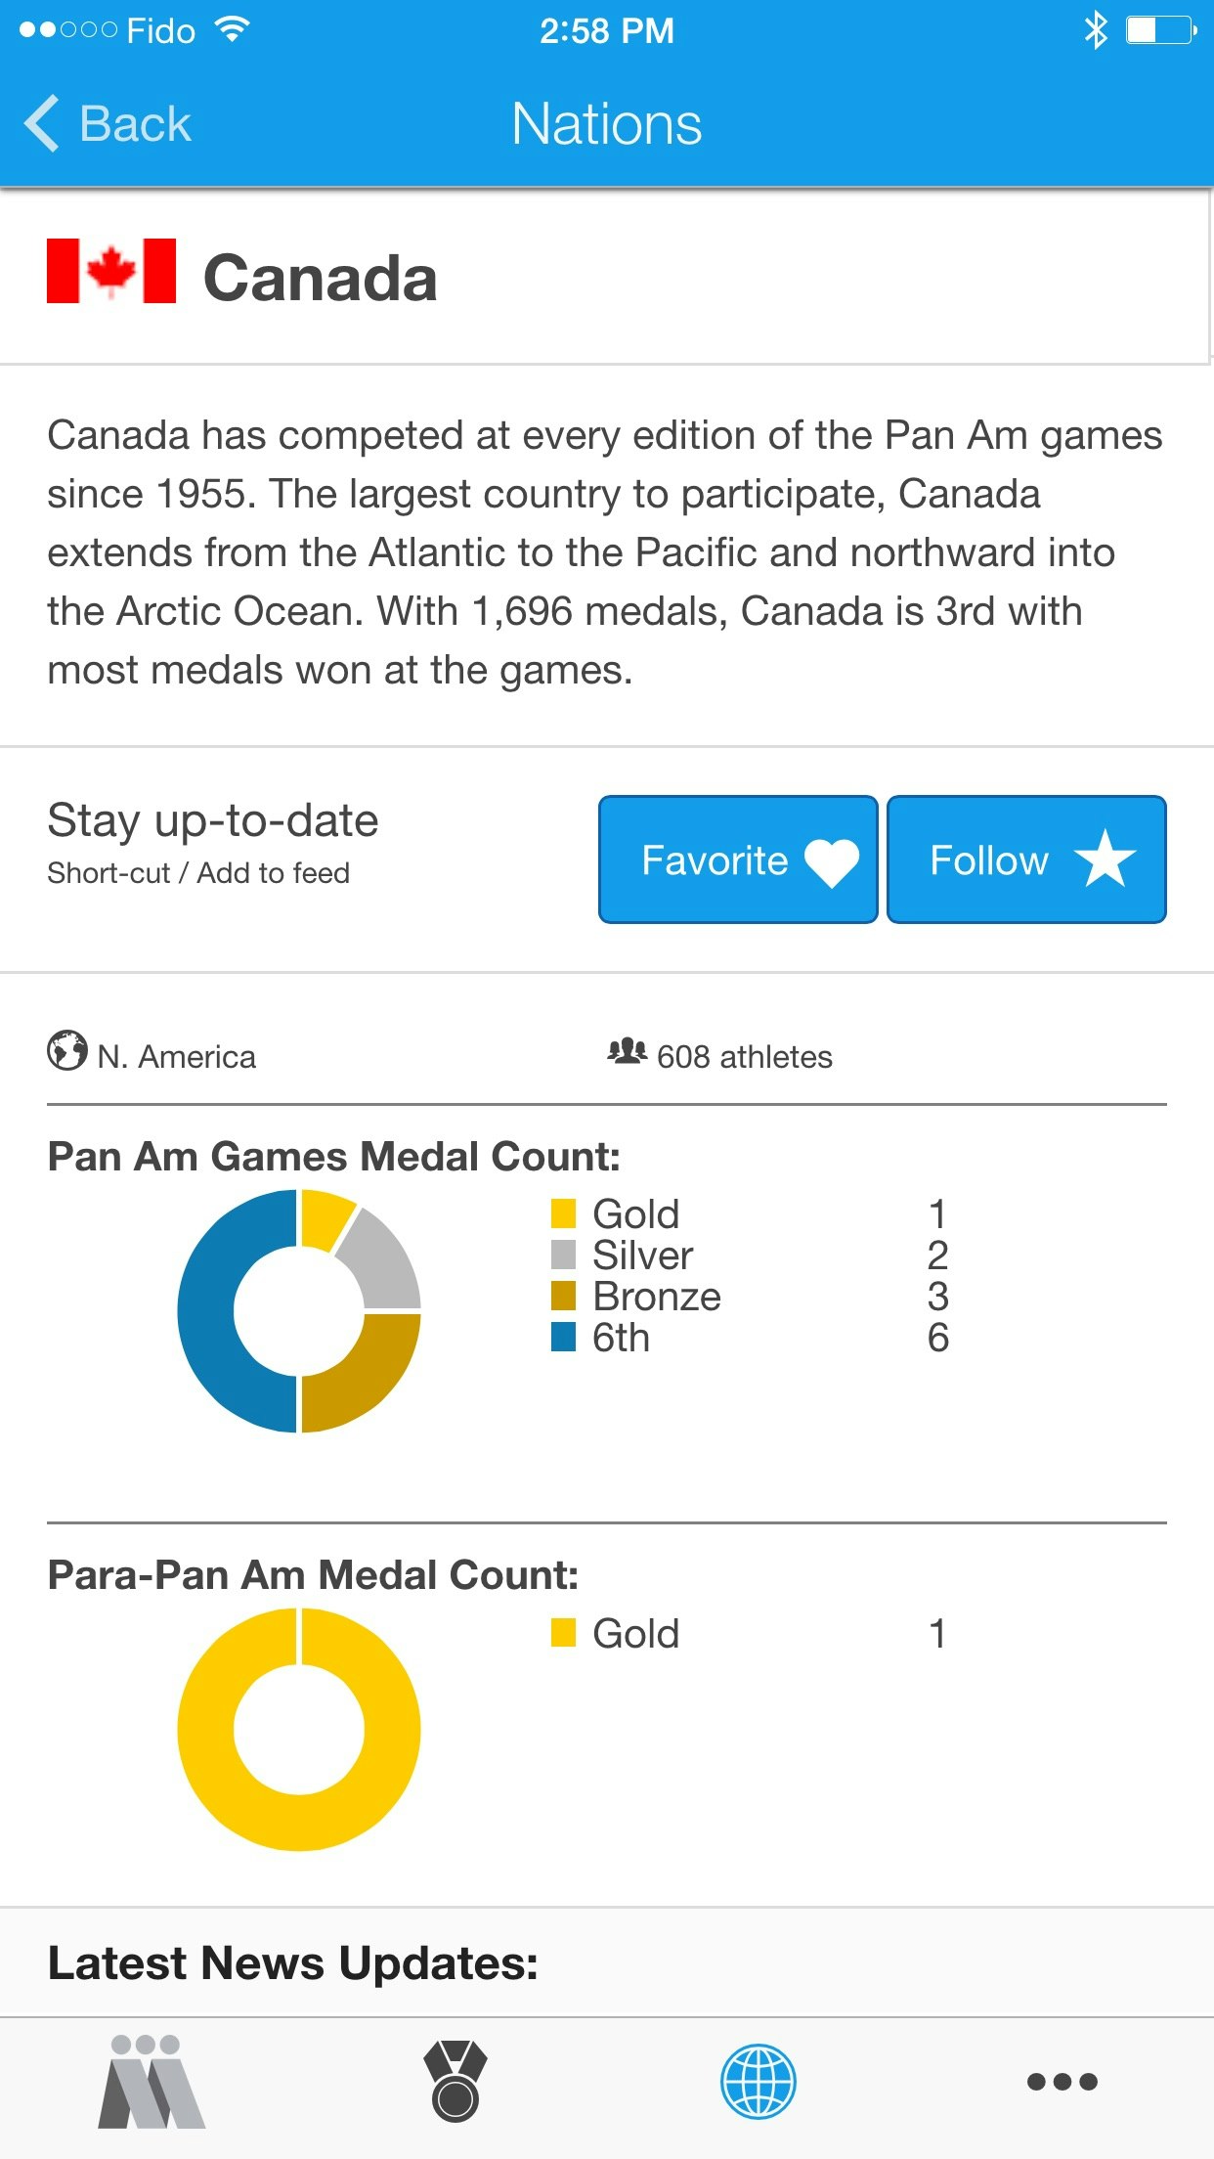Viewport: 1214px width, 2159px height.
Task: Tap the Canada flag icon
Action: 111,271
